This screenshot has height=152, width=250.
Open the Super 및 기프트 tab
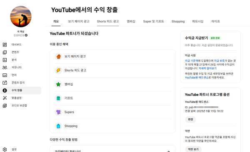(x=153, y=21)
